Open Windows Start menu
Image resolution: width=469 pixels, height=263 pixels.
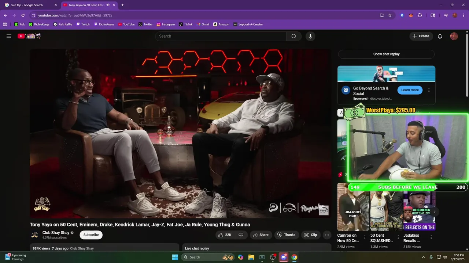pyautogui.click(x=175, y=257)
